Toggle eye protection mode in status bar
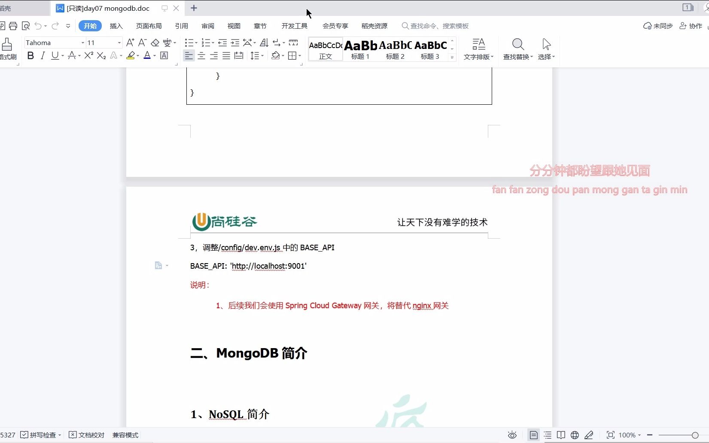This screenshot has height=443, width=709. click(x=512, y=435)
